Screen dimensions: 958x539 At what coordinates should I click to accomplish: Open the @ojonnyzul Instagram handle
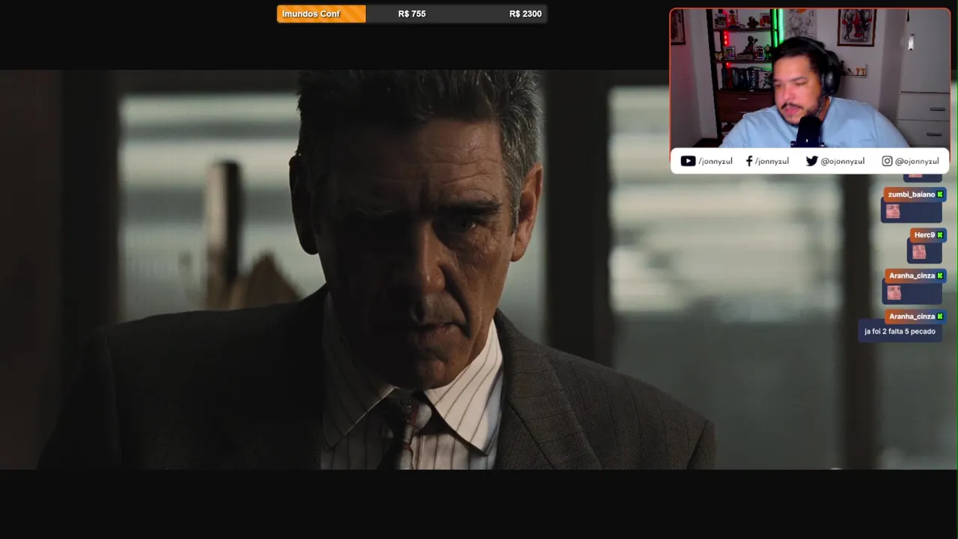click(x=917, y=161)
